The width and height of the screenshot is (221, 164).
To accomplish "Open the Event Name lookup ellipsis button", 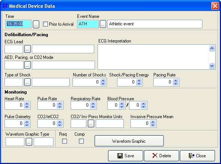I will click(103, 24).
